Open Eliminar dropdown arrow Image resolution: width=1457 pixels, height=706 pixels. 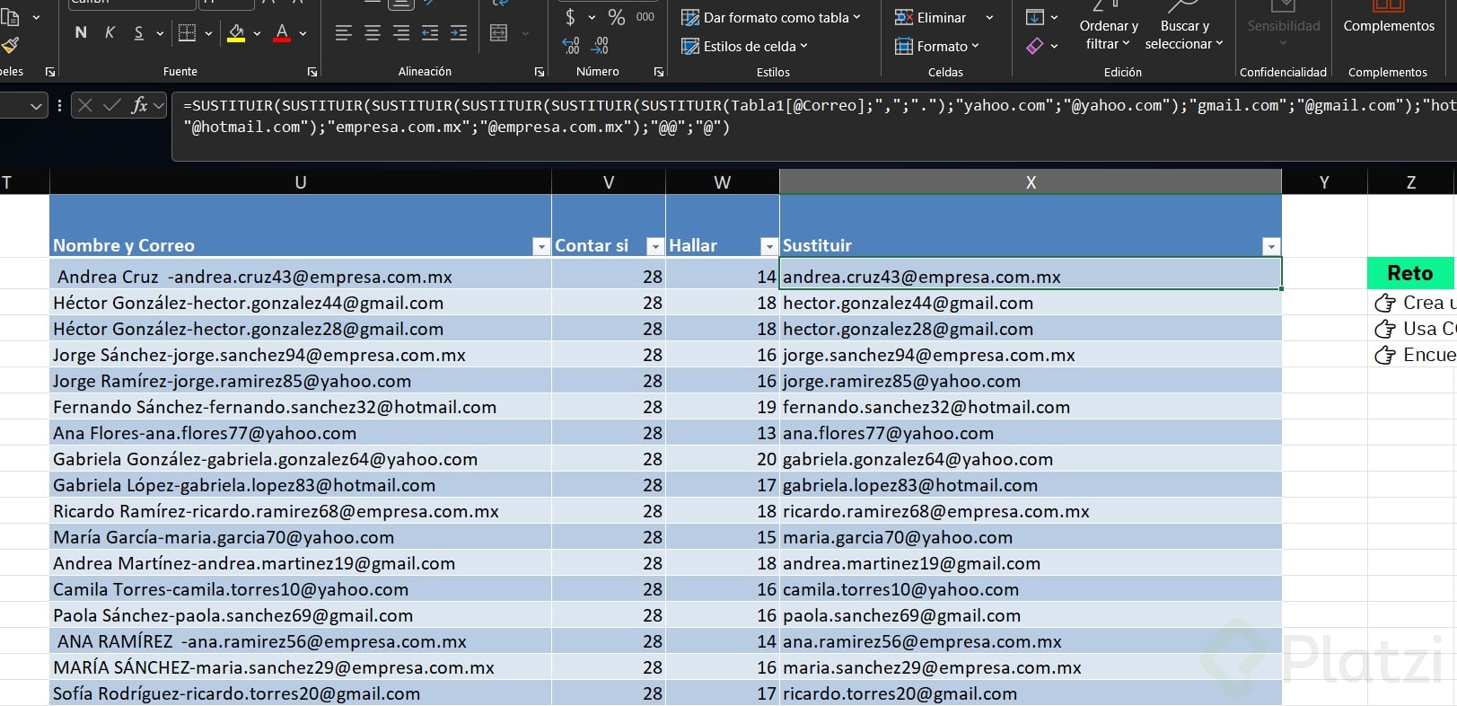(989, 17)
